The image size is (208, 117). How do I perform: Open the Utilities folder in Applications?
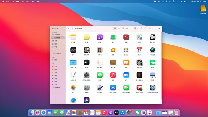[73, 62]
